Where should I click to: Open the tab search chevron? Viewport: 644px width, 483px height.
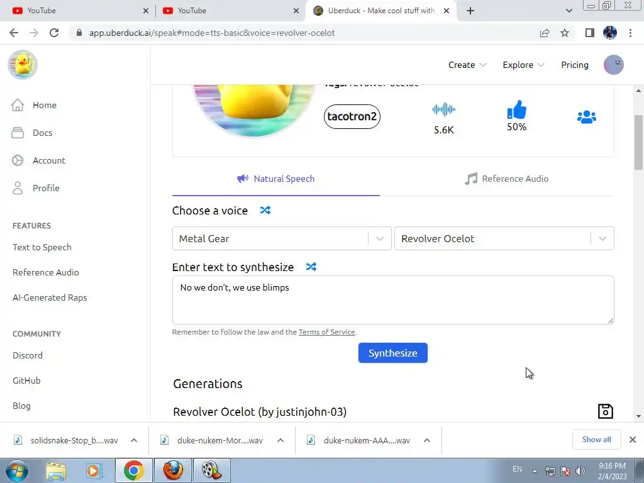(569, 11)
